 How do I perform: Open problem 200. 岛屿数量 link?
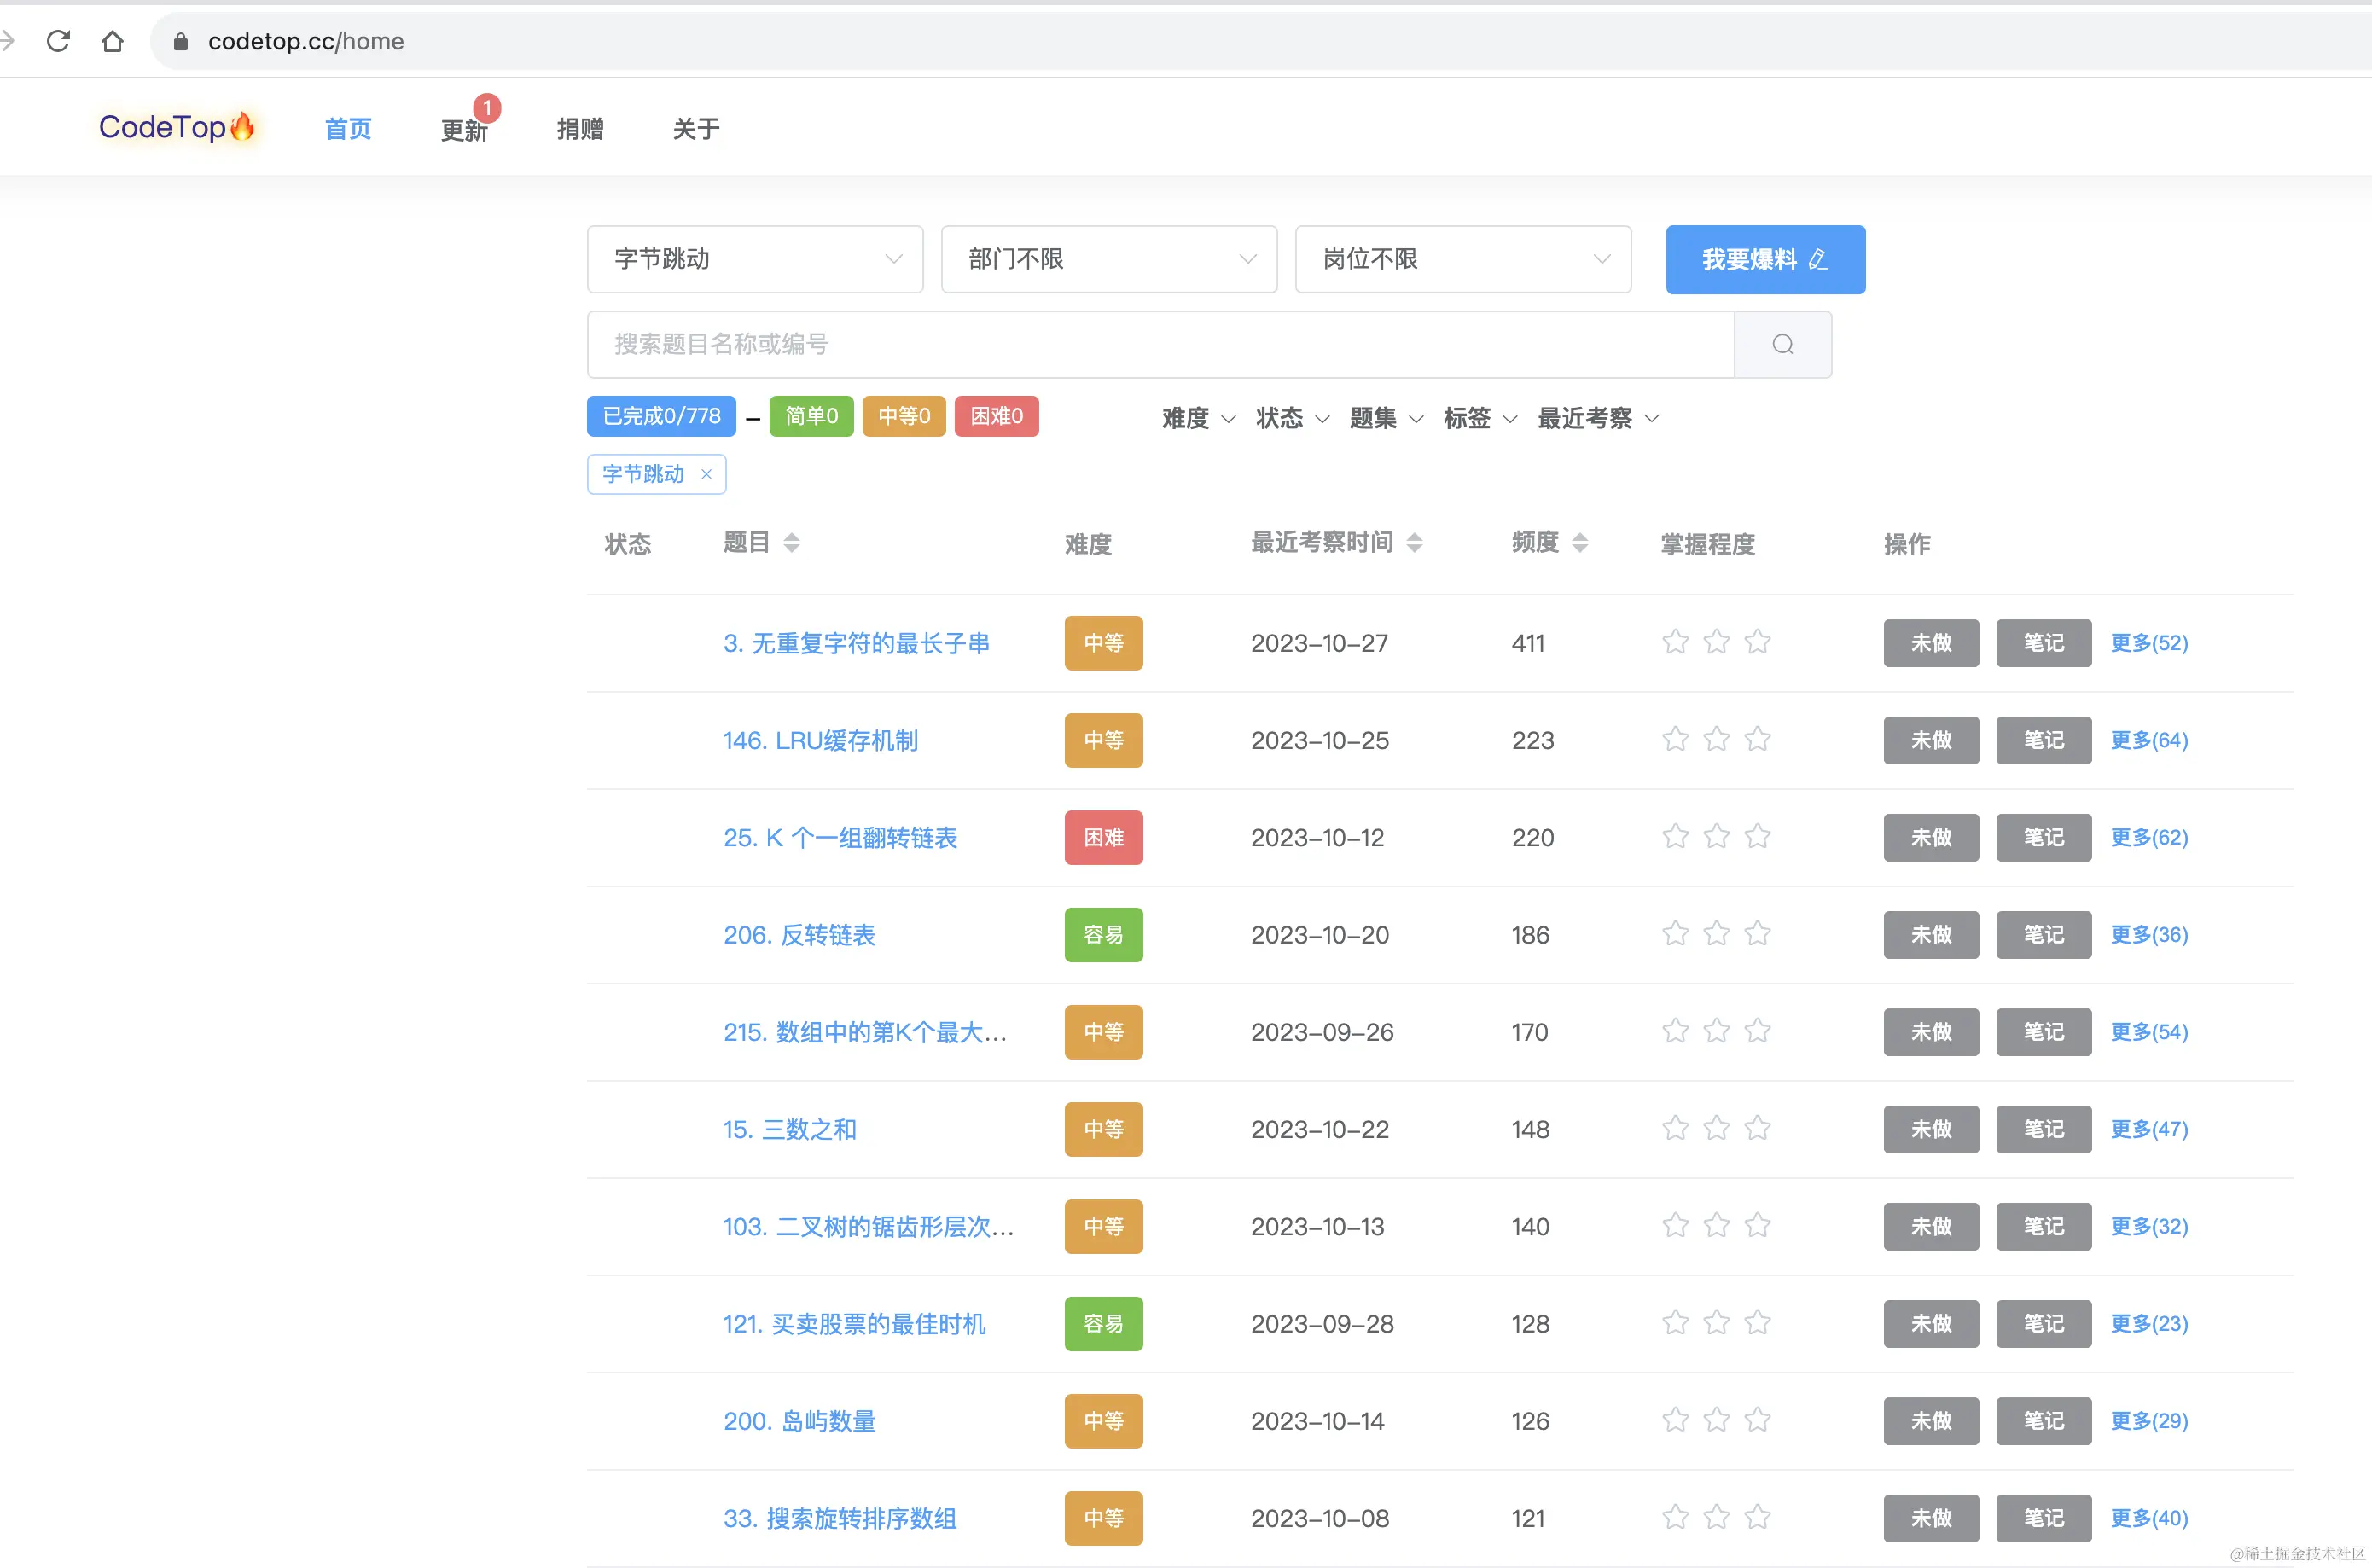point(799,1421)
